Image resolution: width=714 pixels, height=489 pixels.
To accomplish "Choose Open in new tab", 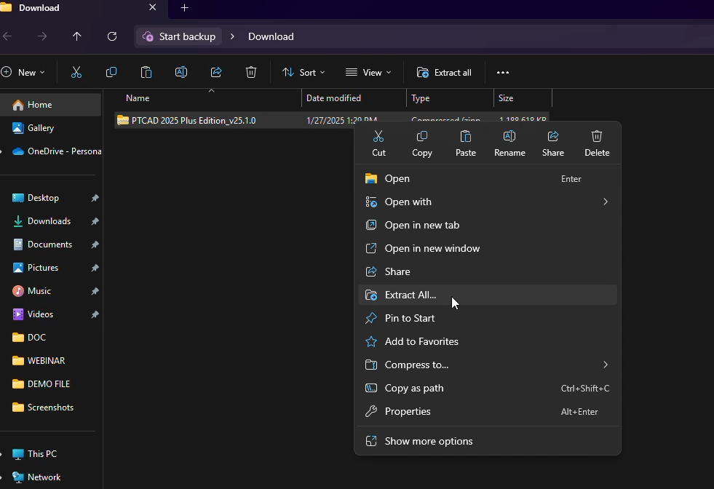I will point(487,225).
